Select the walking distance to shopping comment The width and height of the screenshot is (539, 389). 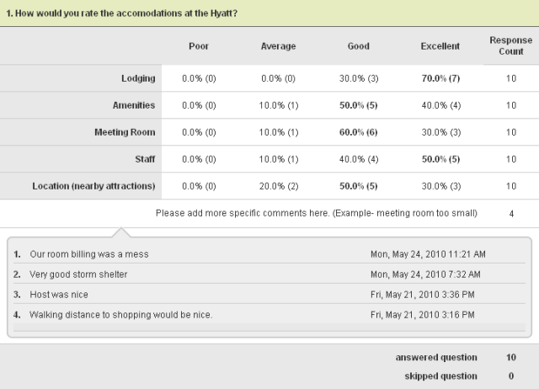point(120,315)
